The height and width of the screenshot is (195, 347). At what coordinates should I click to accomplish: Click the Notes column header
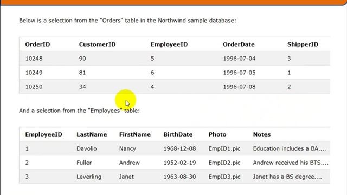tap(262, 134)
